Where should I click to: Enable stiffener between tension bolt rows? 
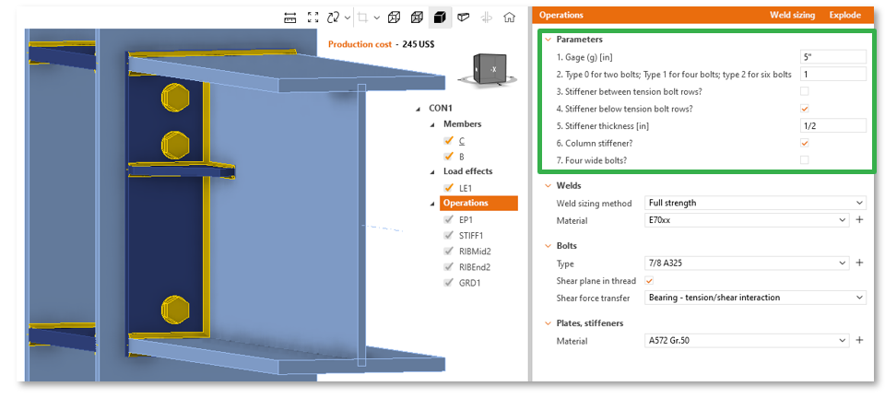coord(805,91)
